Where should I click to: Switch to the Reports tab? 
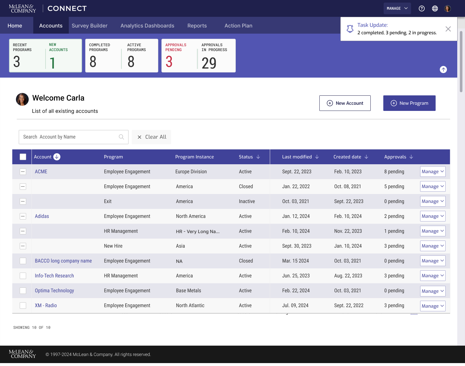point(197,26)
